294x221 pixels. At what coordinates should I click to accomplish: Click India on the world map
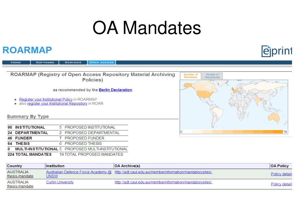pyautogui.click(x=258, y=101)
